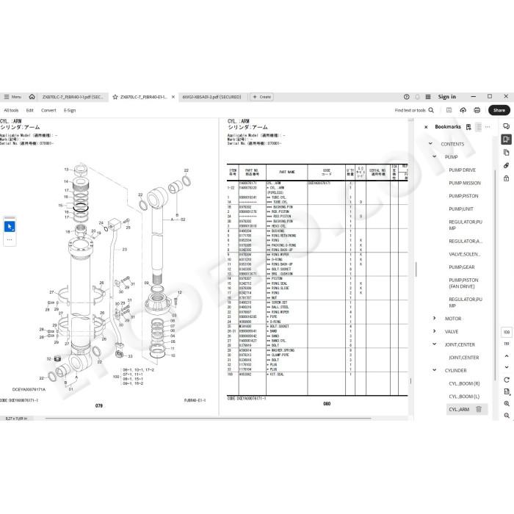Click the Find text or tools search field
Viewport: 514px width, 514px height.
click(x=410, y=110)
